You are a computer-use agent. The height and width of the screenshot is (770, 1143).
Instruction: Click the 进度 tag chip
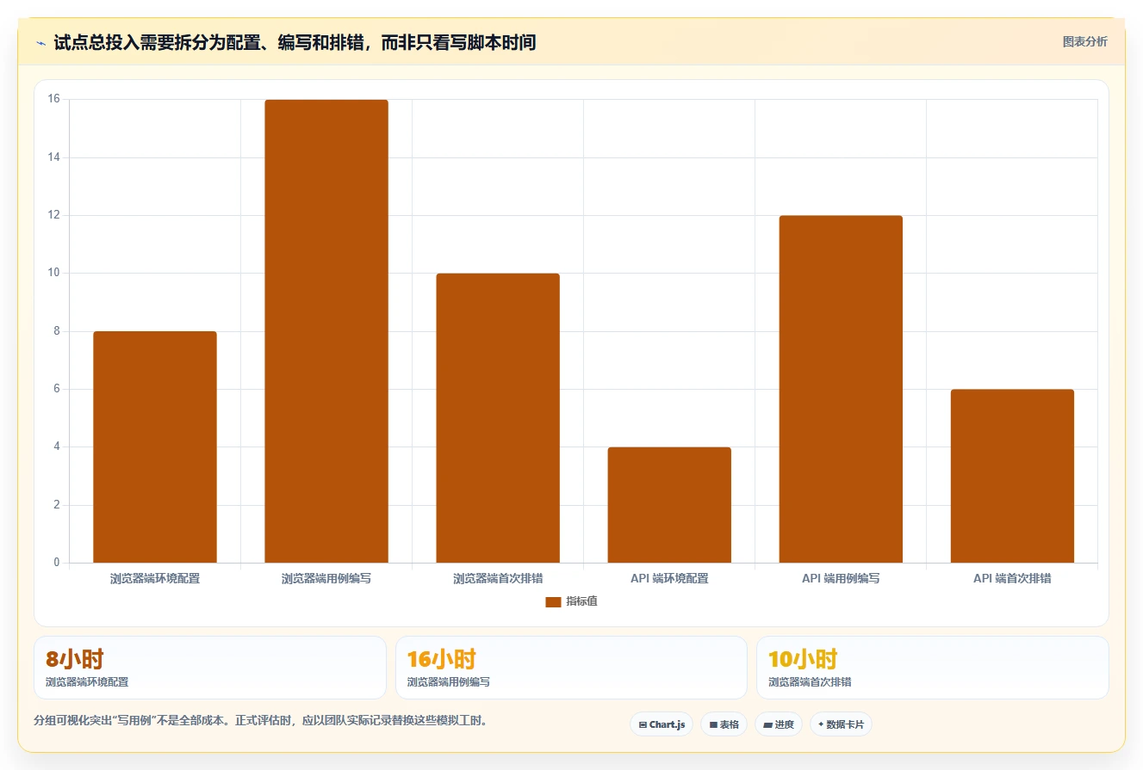point(779,724)
